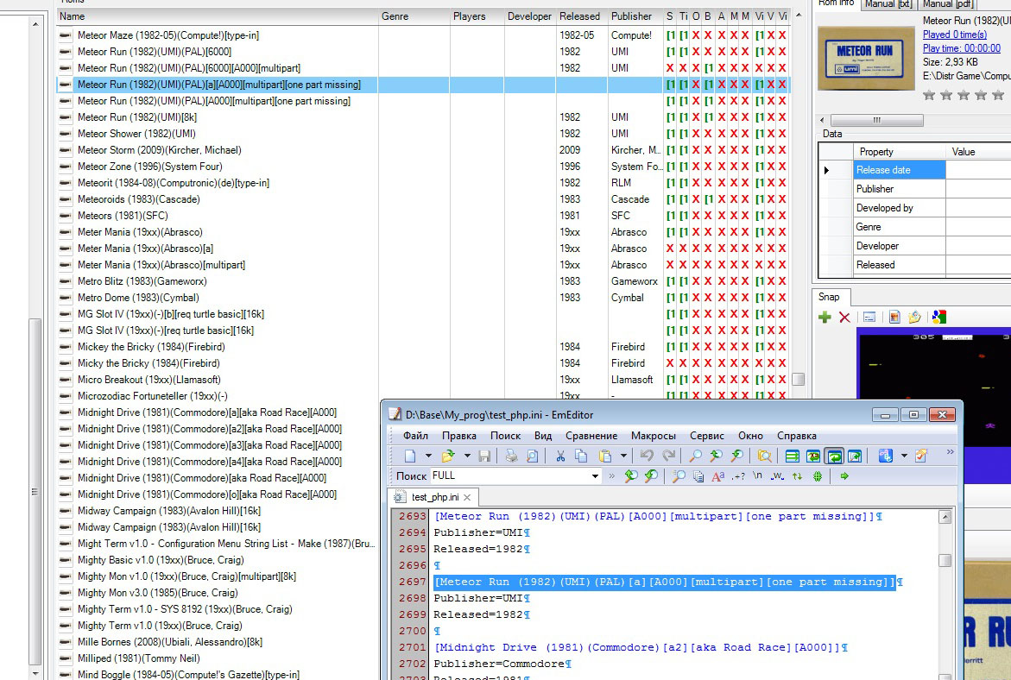
Task: Click the Wrap by Page icon
Action: pos(855,456)
